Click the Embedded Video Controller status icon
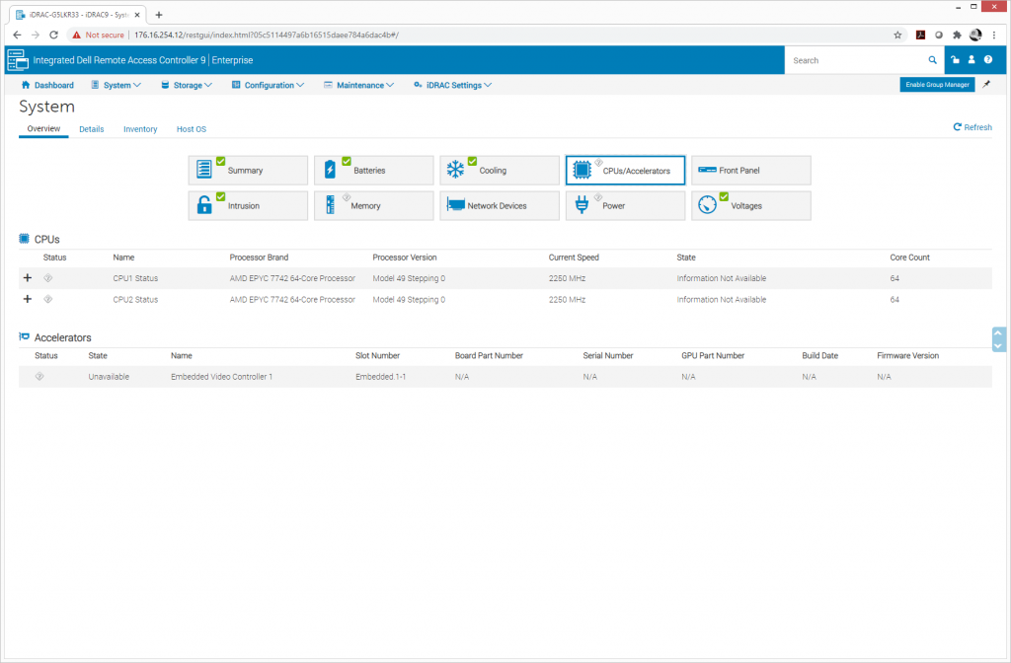Viewport: 1011px width, 663px height. 39,376
